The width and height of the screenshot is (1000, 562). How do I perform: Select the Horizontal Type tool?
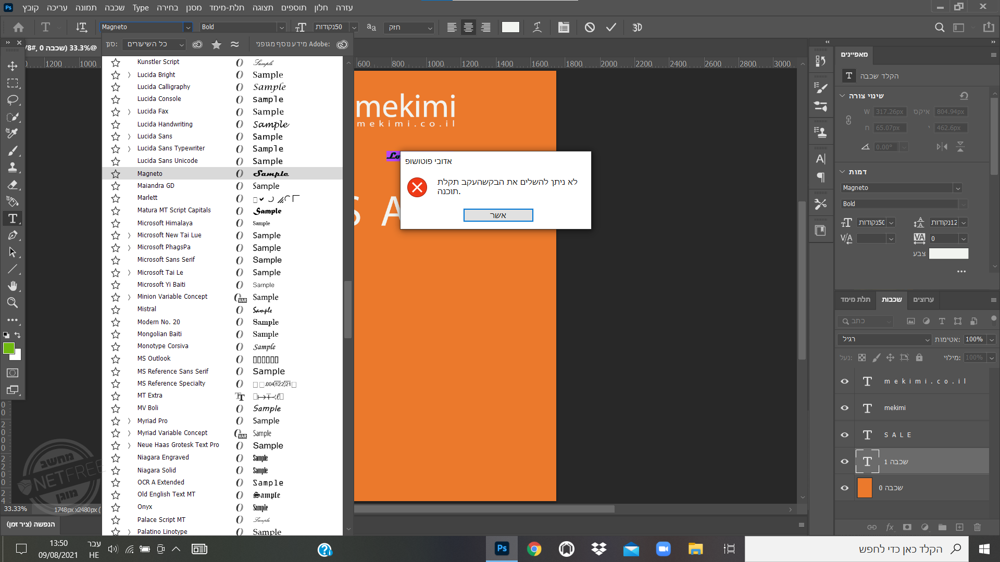(12, 219)
